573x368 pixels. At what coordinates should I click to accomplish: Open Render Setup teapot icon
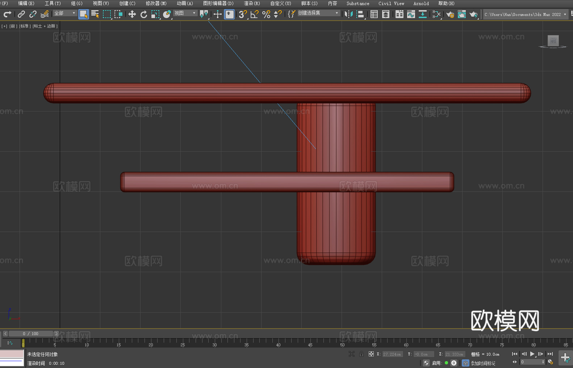click(x=450, y=14)
